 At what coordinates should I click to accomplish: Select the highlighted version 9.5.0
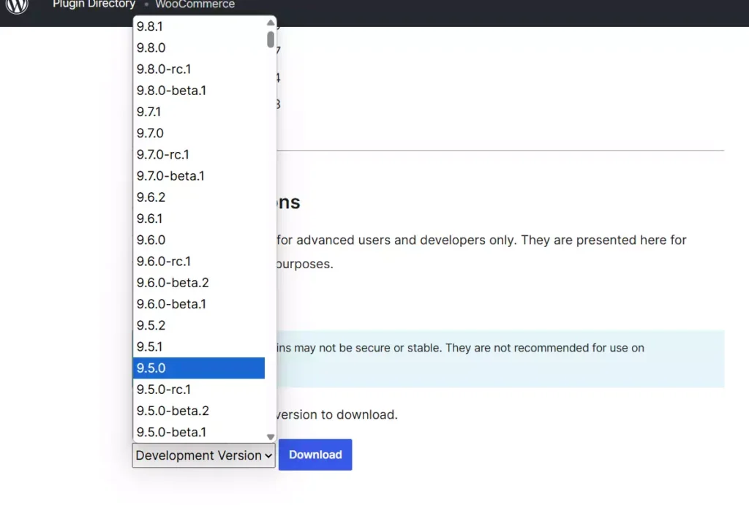199,368
